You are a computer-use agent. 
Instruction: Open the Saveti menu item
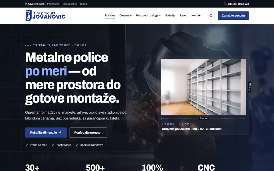183,15
